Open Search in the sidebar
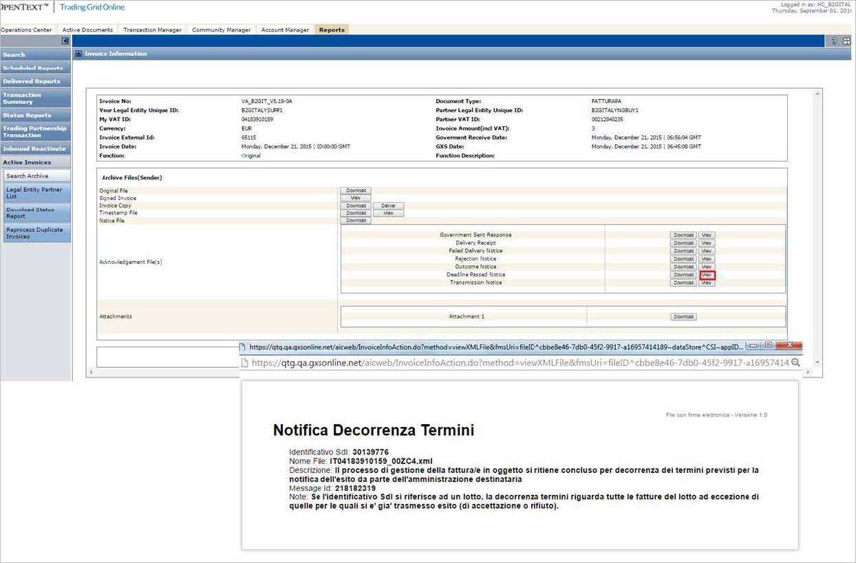The height and width of the screenshot is (563, 856). tap(35, 54)
